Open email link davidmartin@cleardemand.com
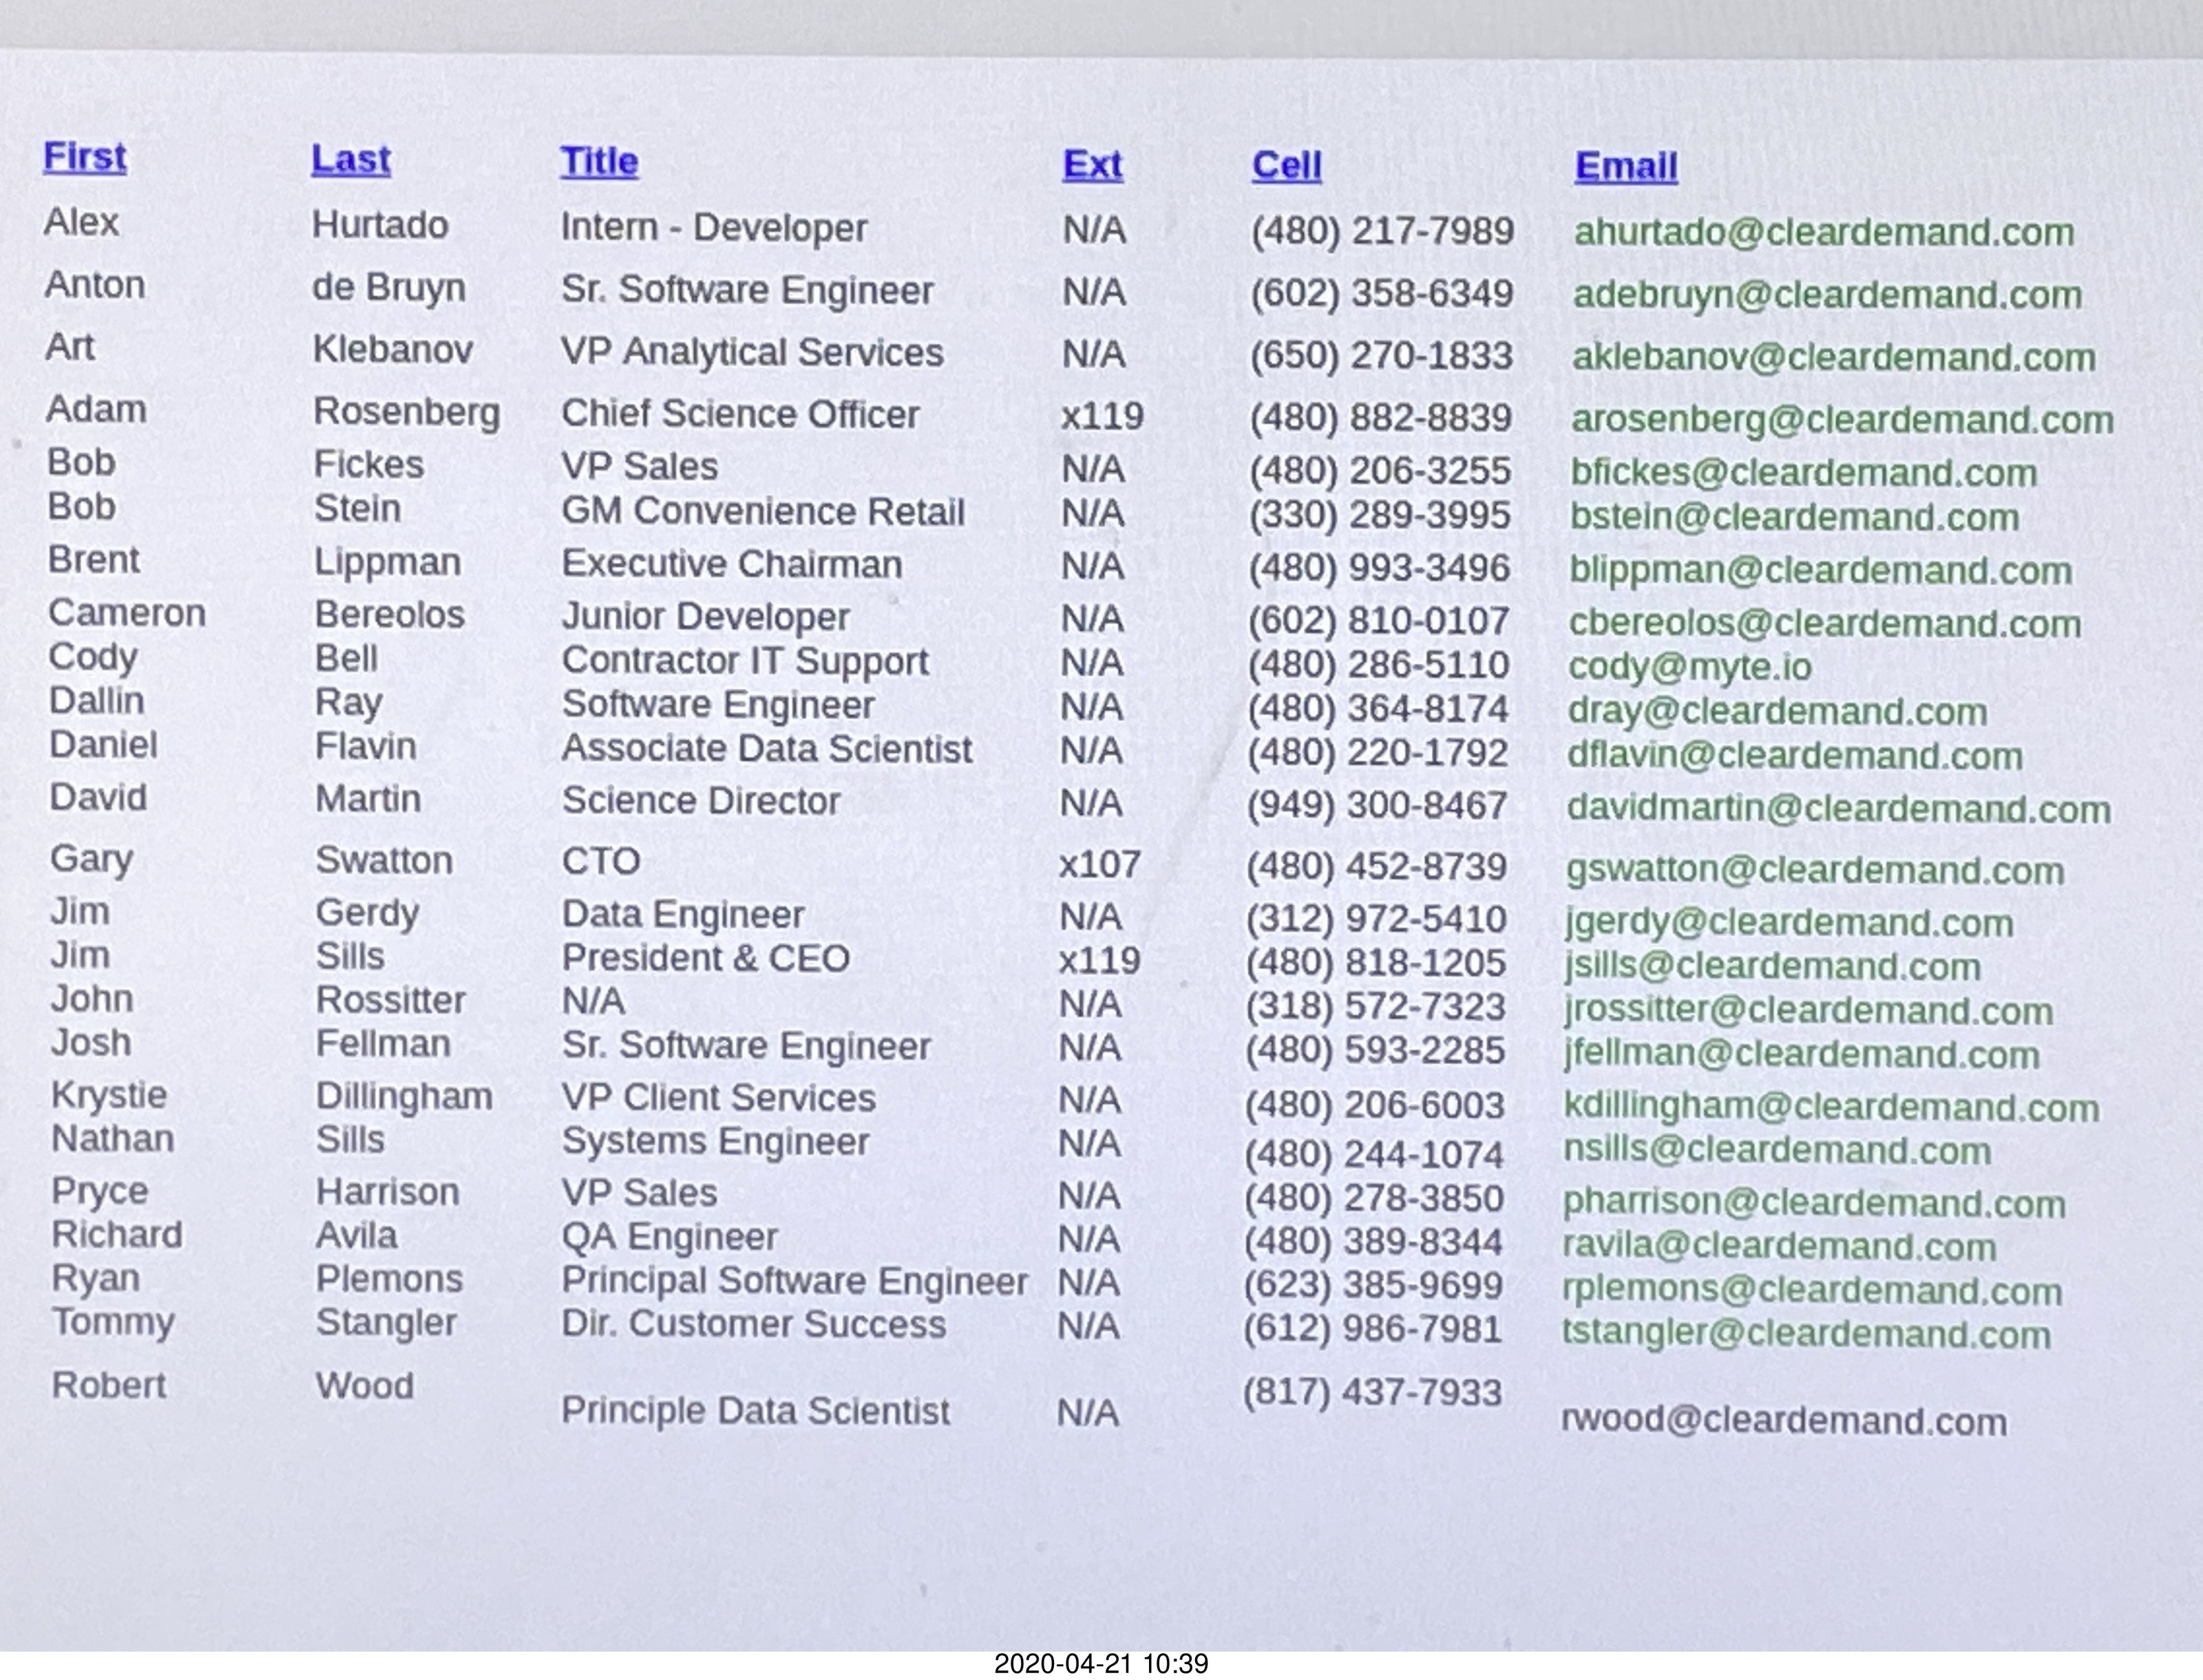 (1838, 809)
